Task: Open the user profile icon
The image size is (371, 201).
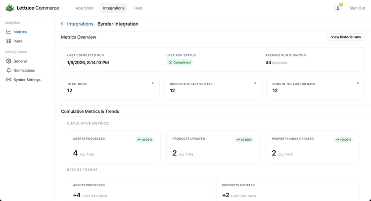Action: (x=338, y=8)
